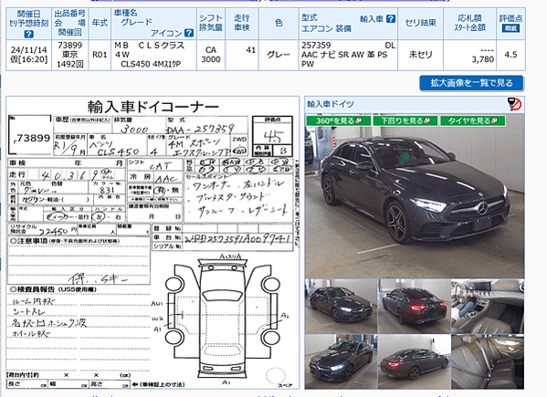Open dashboard interior thumbnail
This screenshot has height=397, width=547.
488,307
